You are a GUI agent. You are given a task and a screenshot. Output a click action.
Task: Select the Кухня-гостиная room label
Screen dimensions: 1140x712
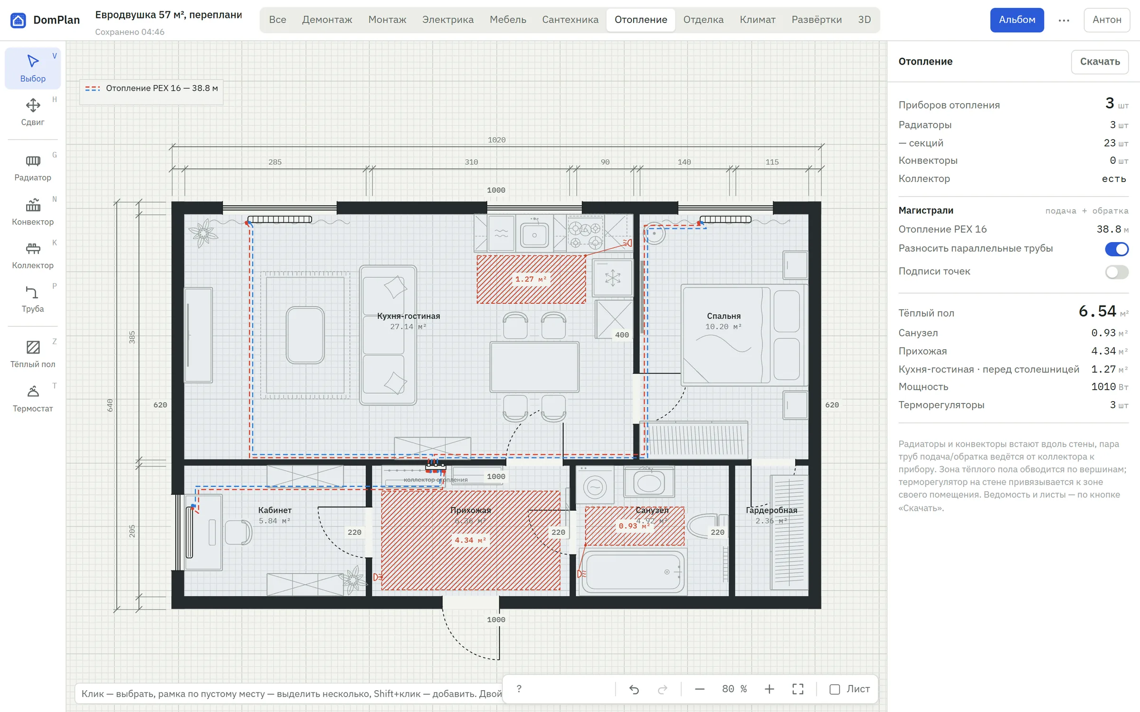point(408,316)
